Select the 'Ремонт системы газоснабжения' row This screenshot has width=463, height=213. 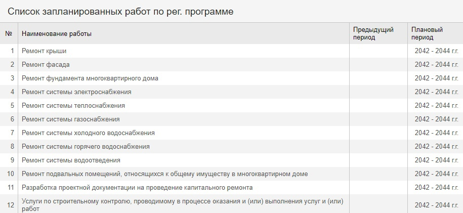click(70, 119)
